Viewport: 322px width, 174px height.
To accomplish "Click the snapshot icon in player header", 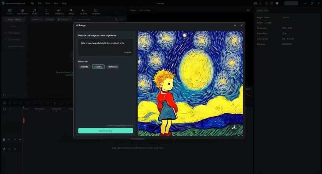I will (248, 10).
